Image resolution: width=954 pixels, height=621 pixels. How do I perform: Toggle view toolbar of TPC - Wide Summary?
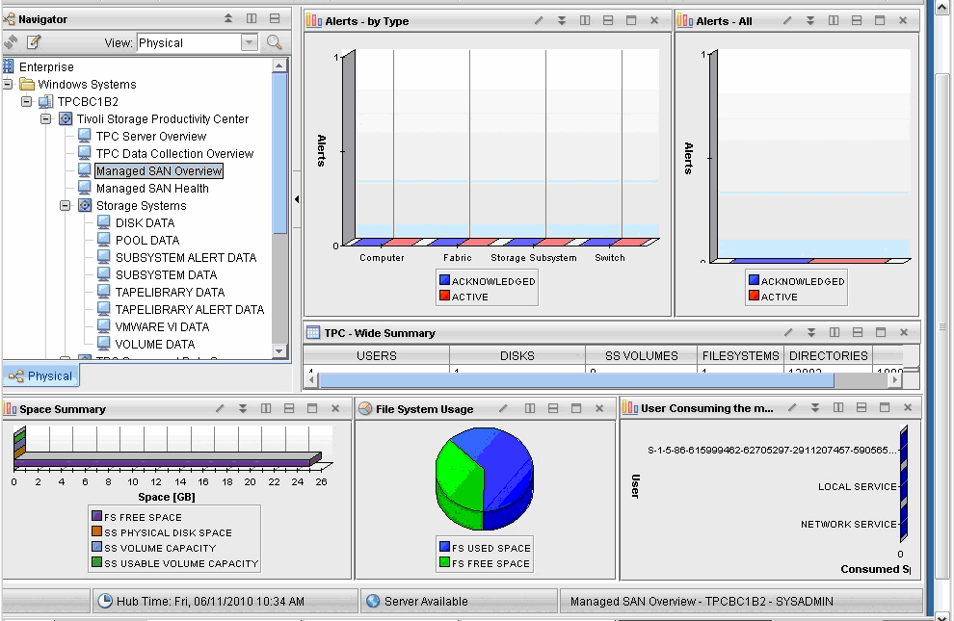pyautogui.click(x=811, y=332)
